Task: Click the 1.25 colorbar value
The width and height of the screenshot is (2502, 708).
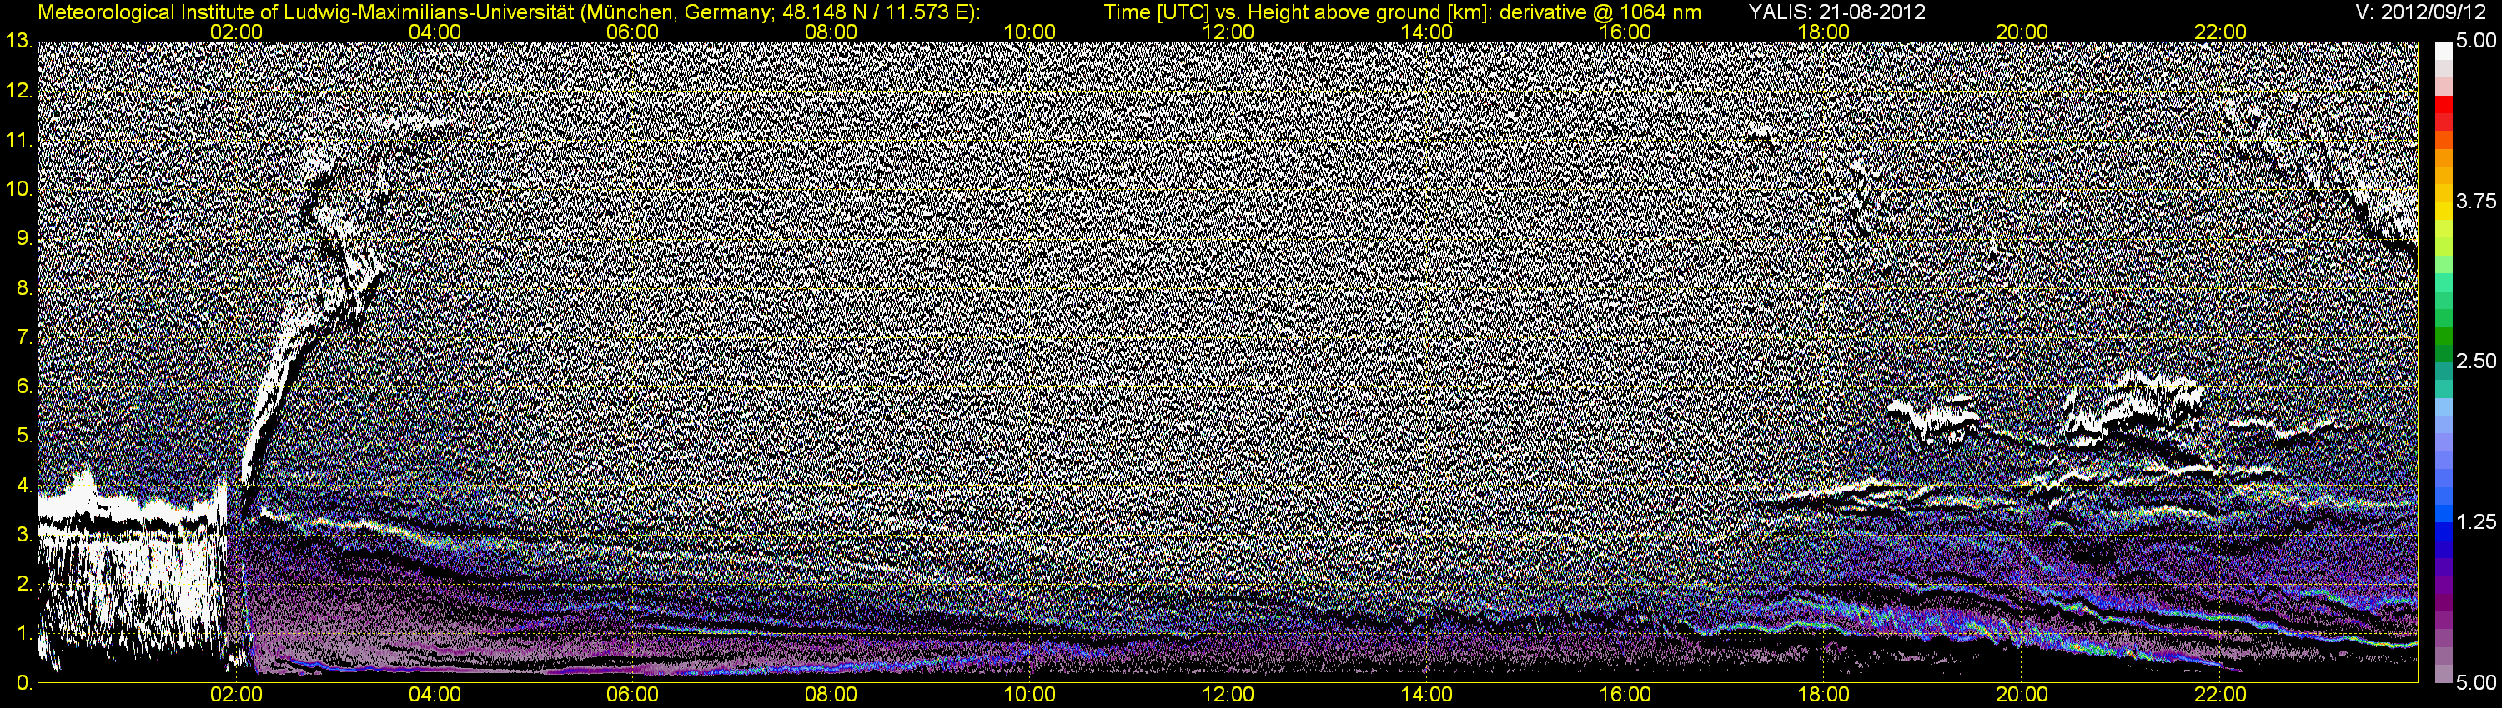Action: point(2477,523)
